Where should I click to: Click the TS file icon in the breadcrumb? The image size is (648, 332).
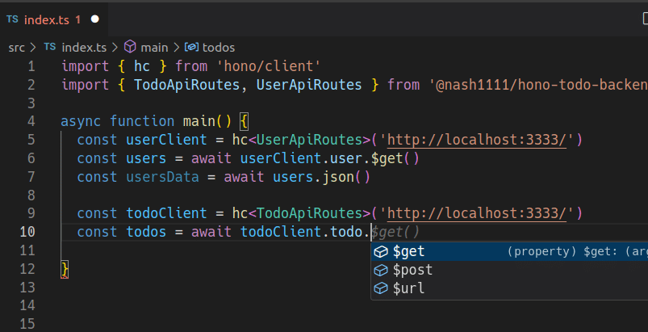click(x=49, y=48)
